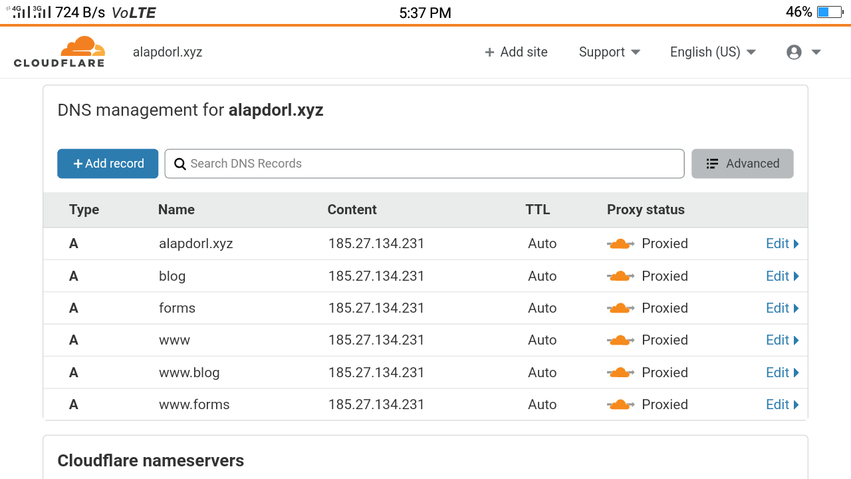The image size is (851, 479).
Task: Open the Support dropdown menu
Action: (609, 53)
